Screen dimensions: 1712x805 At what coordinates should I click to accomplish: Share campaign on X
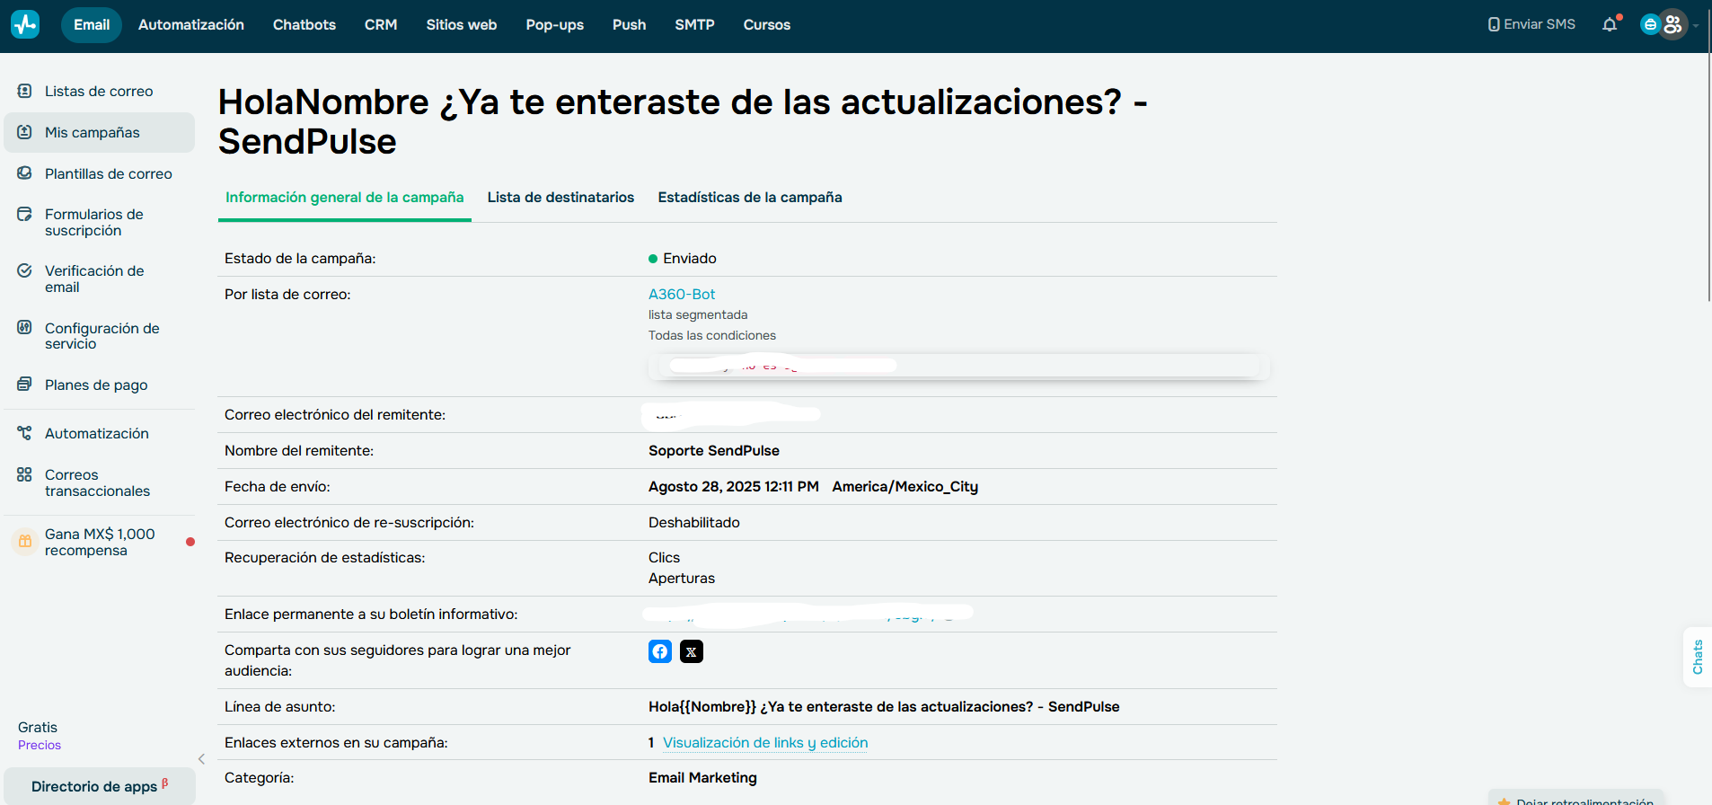(x=692, y=651)
